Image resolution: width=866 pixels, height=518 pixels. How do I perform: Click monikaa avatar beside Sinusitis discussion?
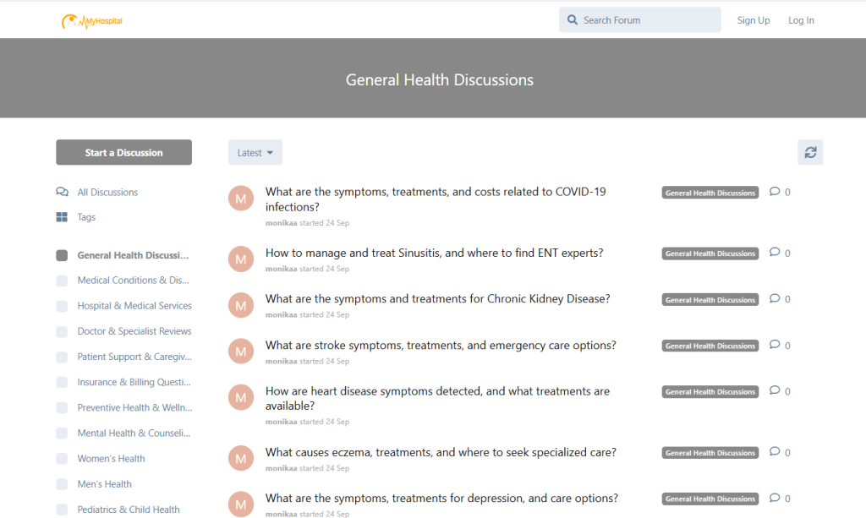tap(241, 259)
